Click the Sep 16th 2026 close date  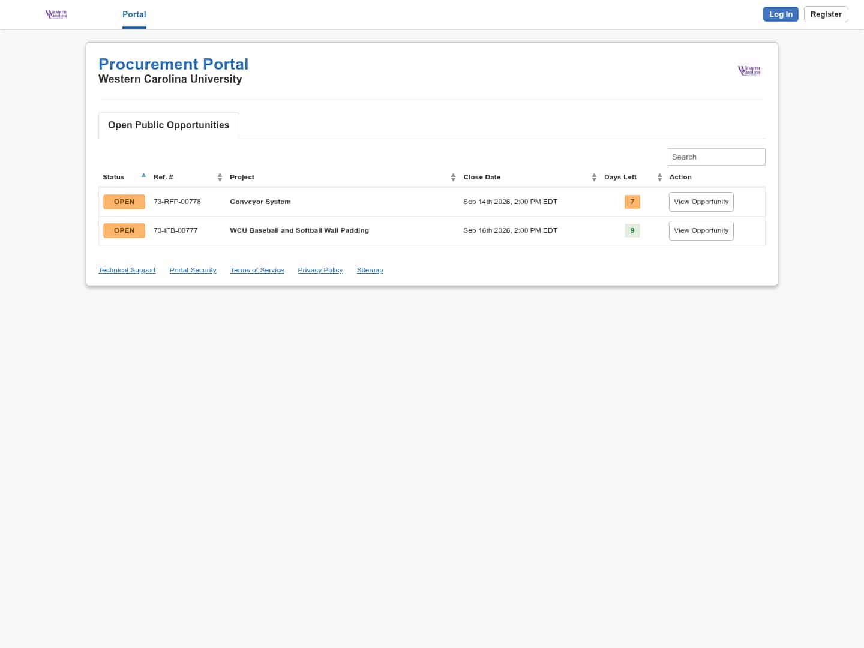(510, 231)
